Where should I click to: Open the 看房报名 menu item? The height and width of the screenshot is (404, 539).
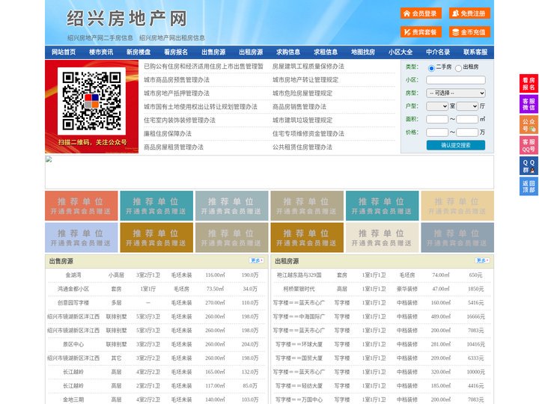(176, 52)
